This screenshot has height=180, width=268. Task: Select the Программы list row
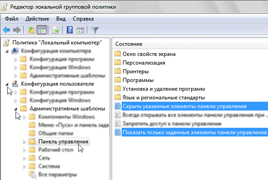coord(138,80)
